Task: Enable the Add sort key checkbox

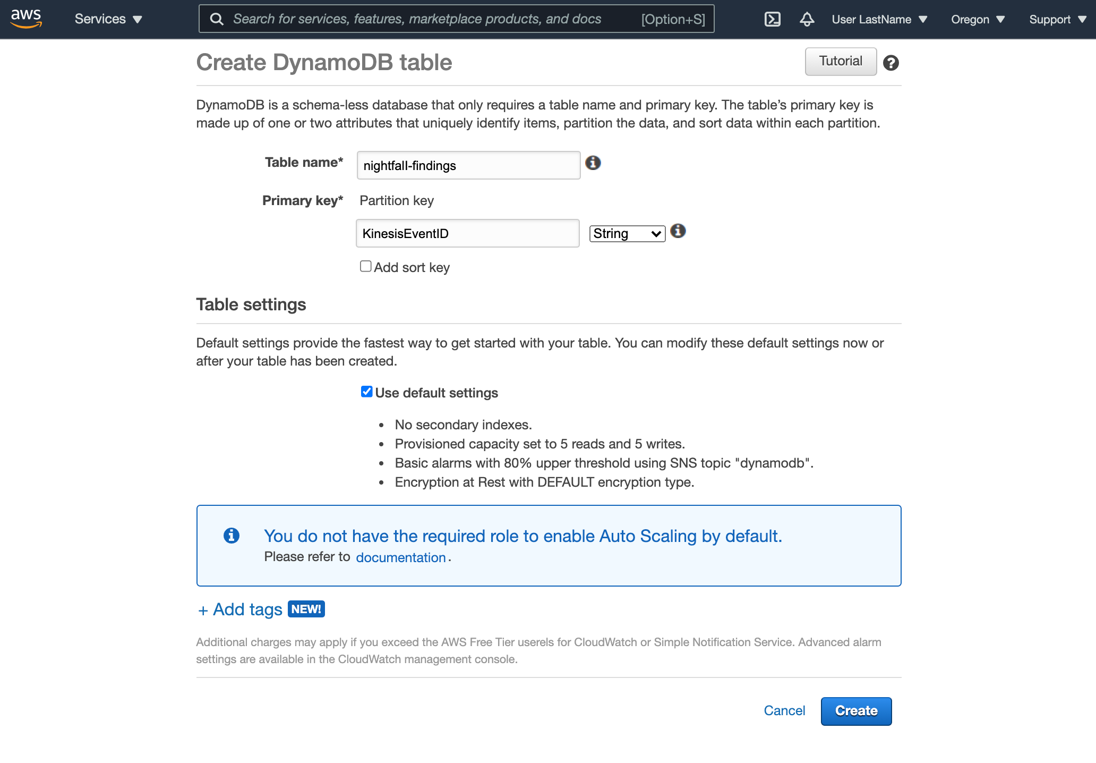Action: tap(365, 266)
